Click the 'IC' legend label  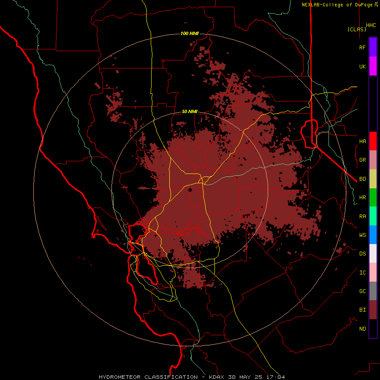pyautogui.click(x=362, y=273)
